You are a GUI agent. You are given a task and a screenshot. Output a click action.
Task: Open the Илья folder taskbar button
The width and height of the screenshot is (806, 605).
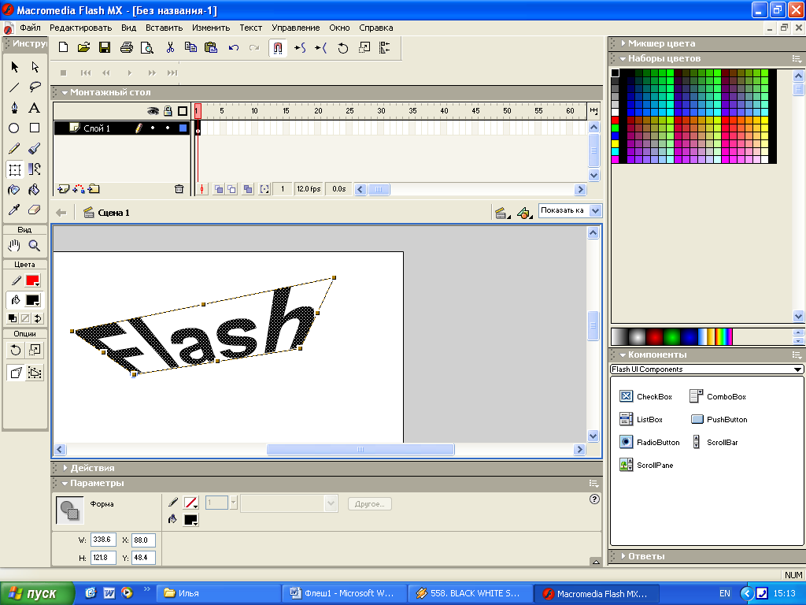tap(218, 594)
